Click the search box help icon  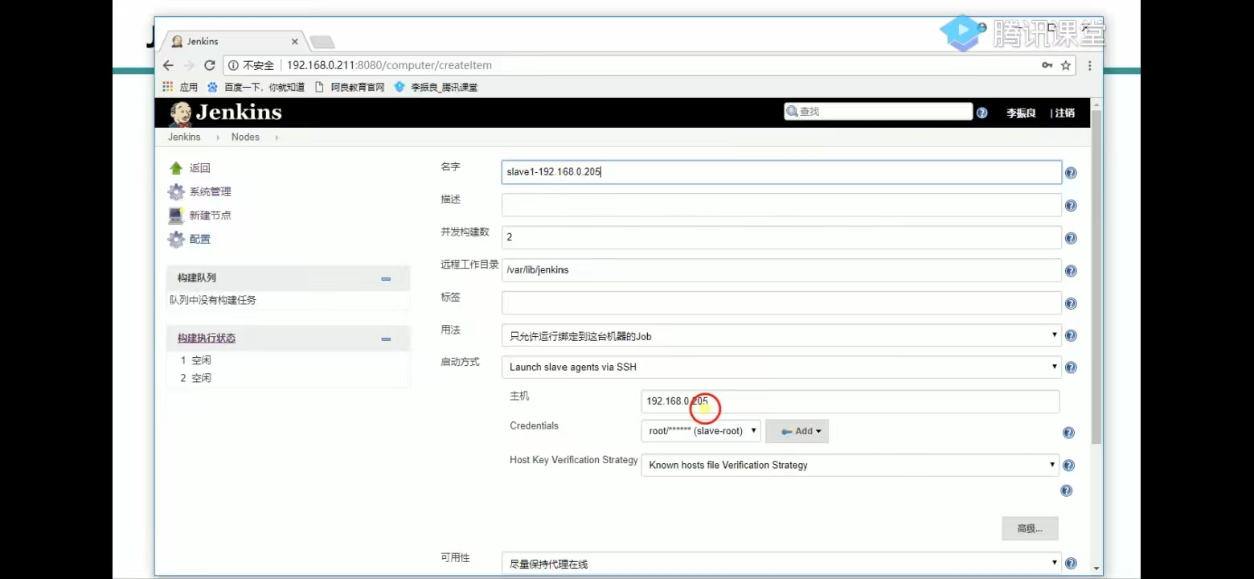click(981, 113)
